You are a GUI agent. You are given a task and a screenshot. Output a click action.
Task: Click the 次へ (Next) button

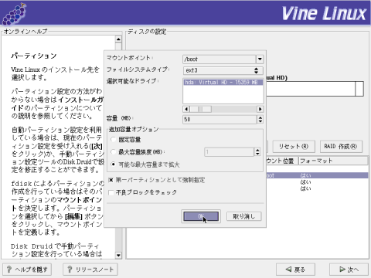pyautogui.click(x=349, y=270)
